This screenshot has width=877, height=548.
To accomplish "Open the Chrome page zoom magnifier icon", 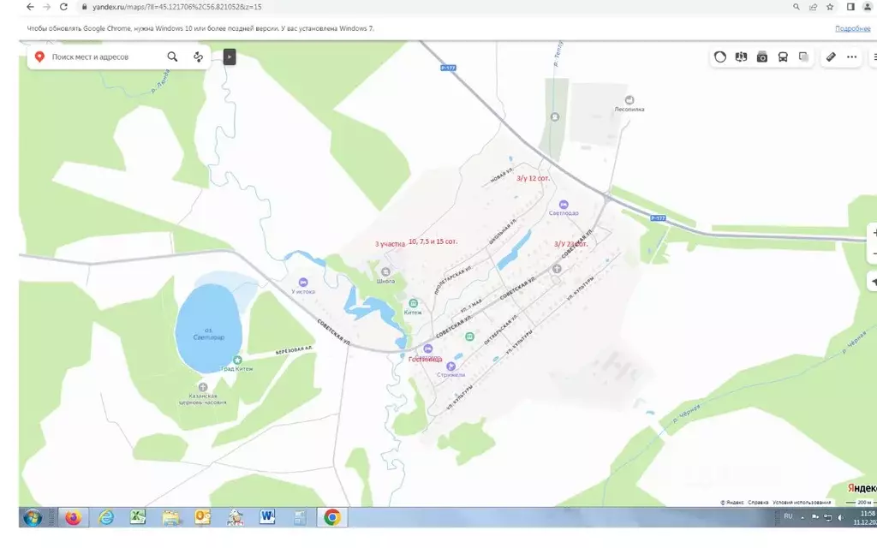I will pyautogui.click(x=796, y=7).
